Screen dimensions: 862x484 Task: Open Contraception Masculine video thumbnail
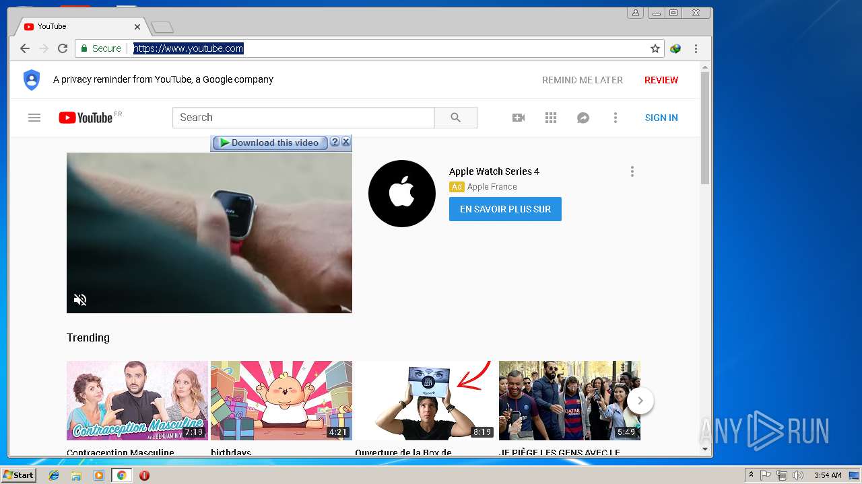pyautogui.click(x=137, y=401)
